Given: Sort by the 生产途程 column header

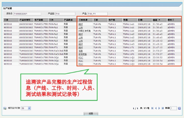Looking at the screenshot, I should pos(41,20).
